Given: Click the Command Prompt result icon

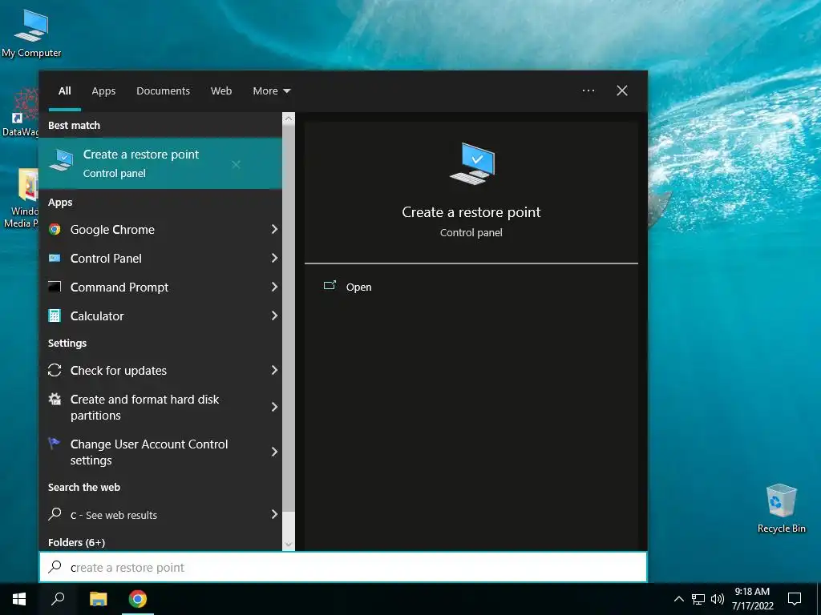Looking at the screenshot, I should pos(55,287).
